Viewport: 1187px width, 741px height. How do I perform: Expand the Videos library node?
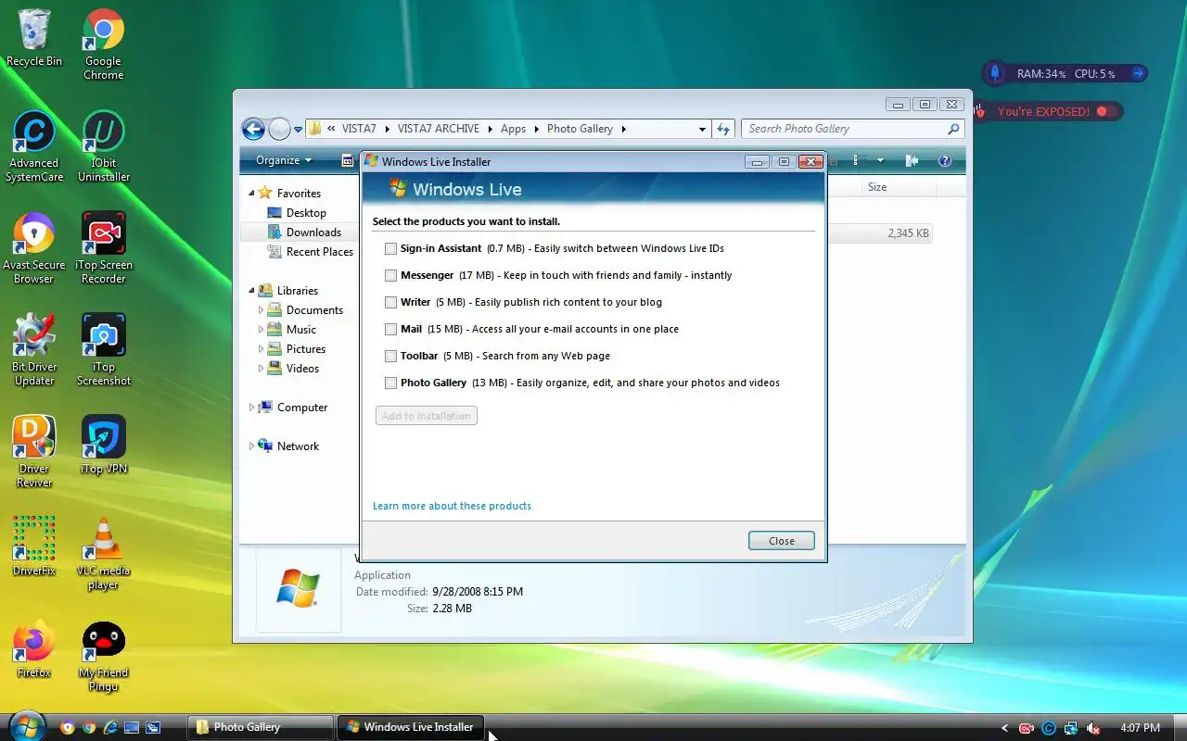[261, 369]
